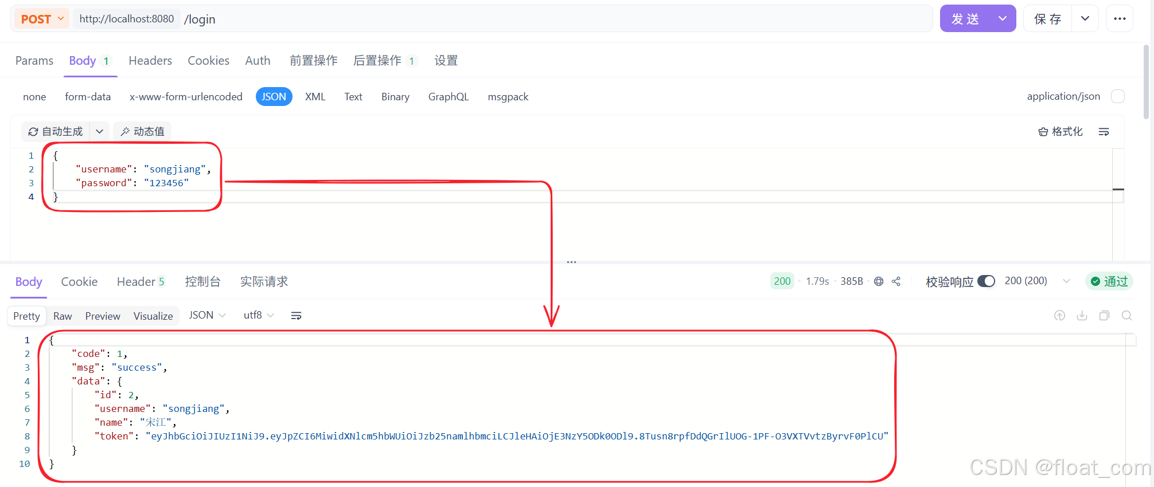This screenshot has width=1154, height=487.
Task: Open the 200 (200) response dropdown
Action: tap(1038, 281)
